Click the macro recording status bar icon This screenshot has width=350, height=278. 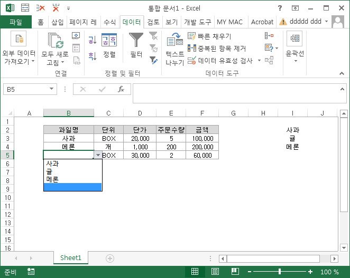(x=31, y=272)
